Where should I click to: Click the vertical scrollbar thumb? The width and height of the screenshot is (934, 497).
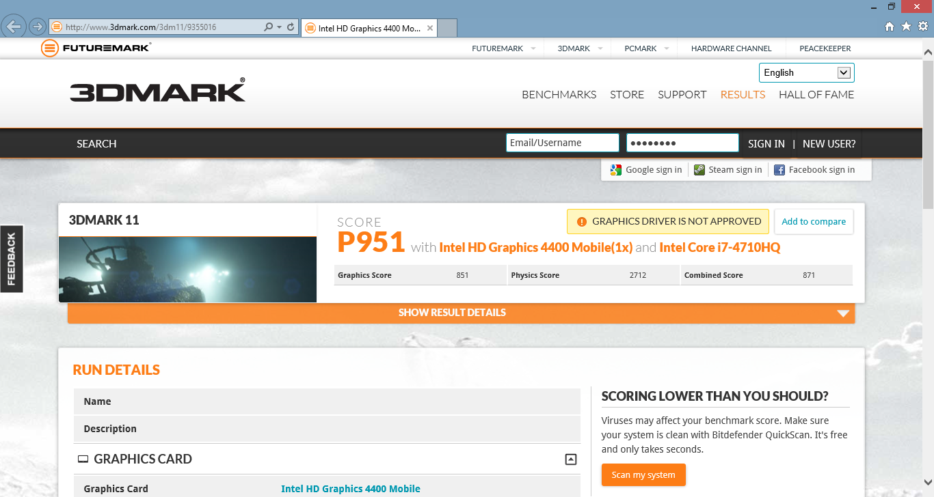(x=928, y=133)
